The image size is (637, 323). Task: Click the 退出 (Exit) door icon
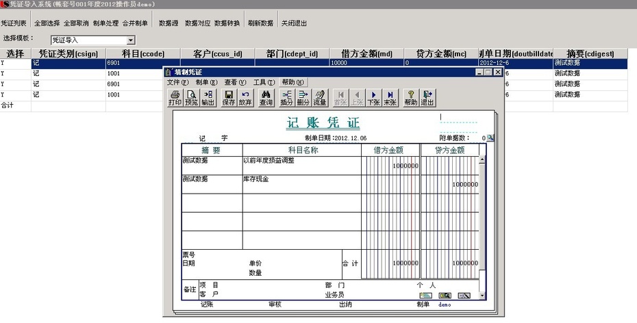(x=427, y=98)
